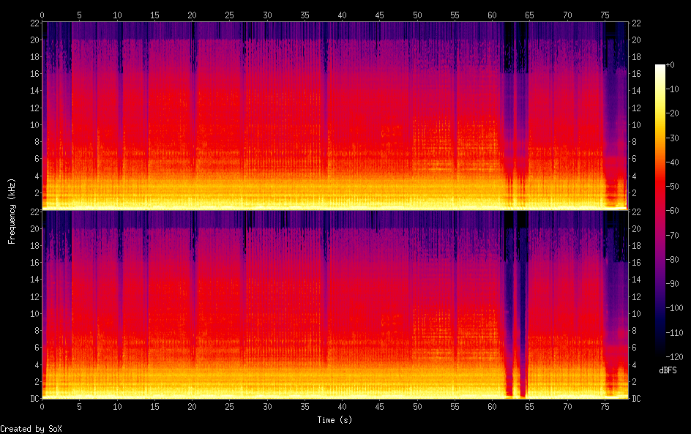Click the "-40" color scale label
This screenshot has height=434, width=691.
[673, 162]
